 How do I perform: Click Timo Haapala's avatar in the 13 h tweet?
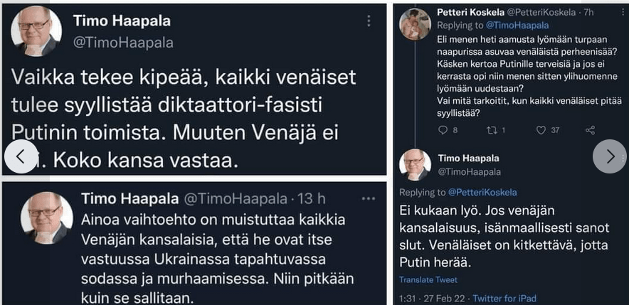point(46,218)
